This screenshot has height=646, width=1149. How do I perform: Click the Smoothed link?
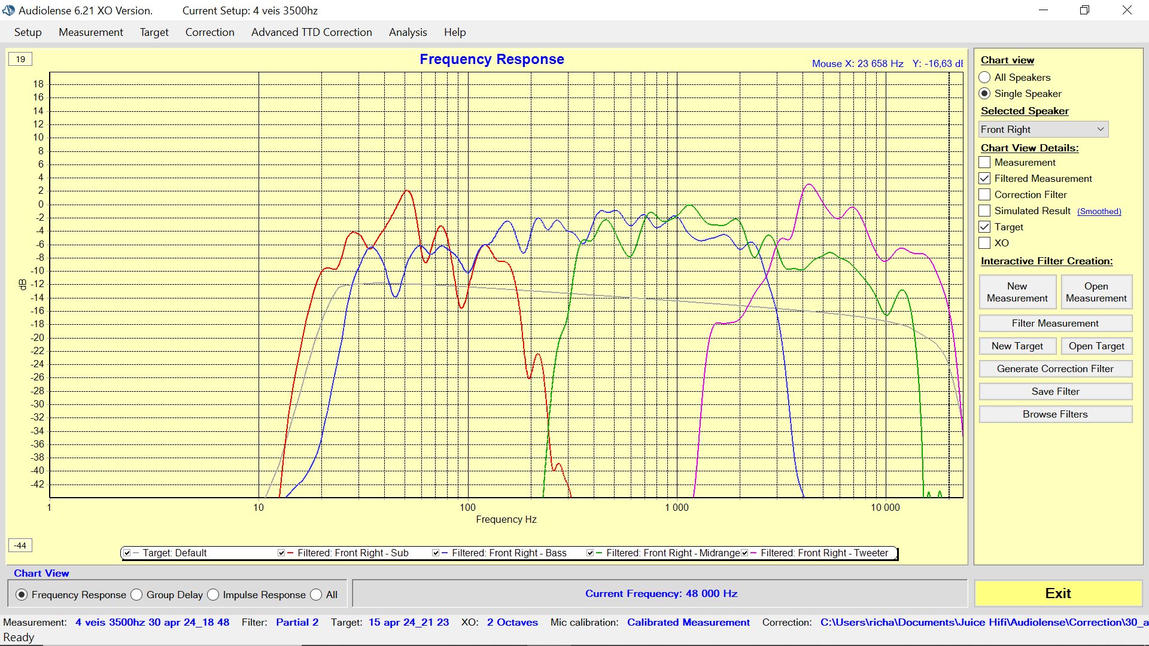(1099, 212)
